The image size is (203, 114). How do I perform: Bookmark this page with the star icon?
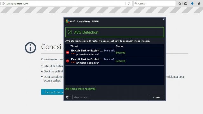click(x=180, y=3)
